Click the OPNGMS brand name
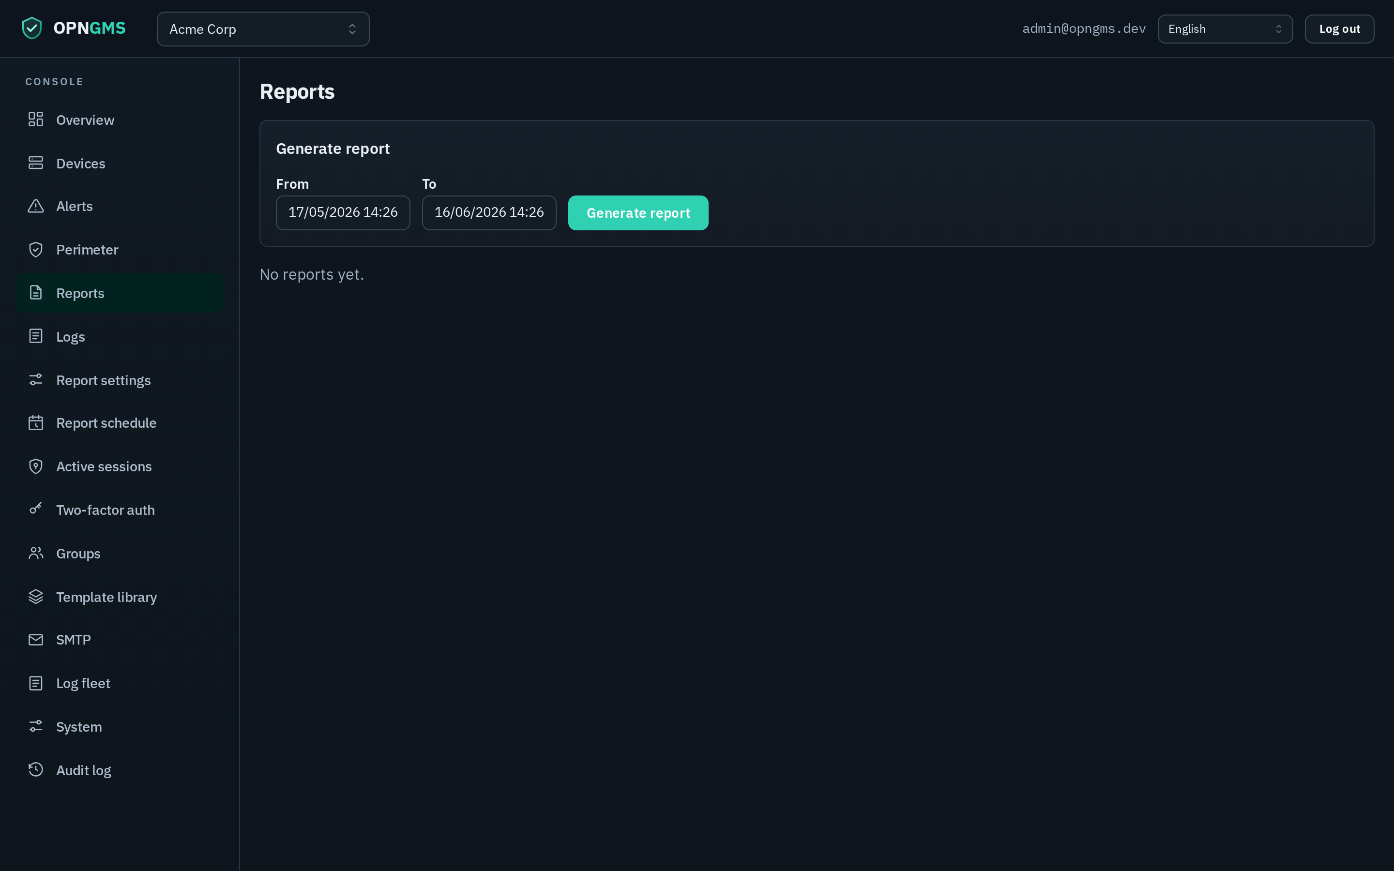 coord(89,28)
